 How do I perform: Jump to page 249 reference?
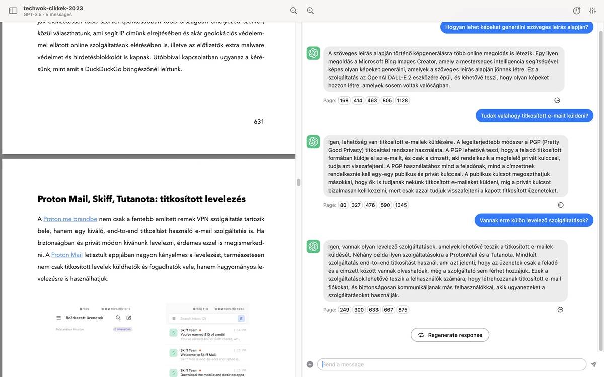[x=344, y=310]
